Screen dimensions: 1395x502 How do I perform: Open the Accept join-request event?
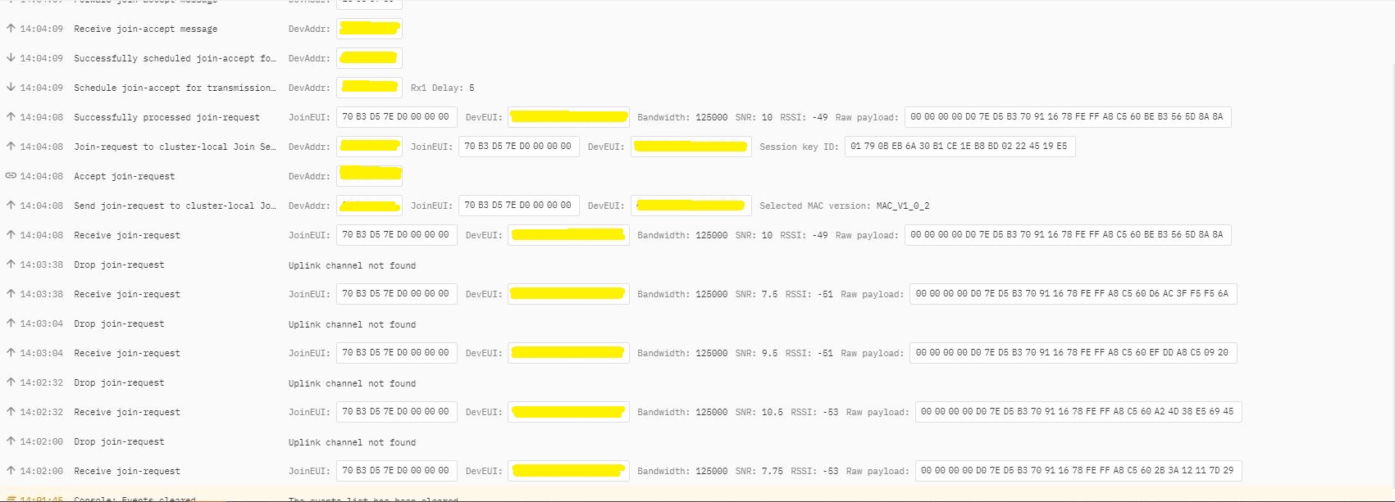click(124, 176)
